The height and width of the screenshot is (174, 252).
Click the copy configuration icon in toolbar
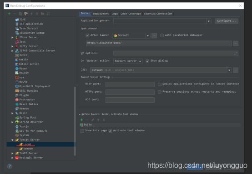(20, 14)
